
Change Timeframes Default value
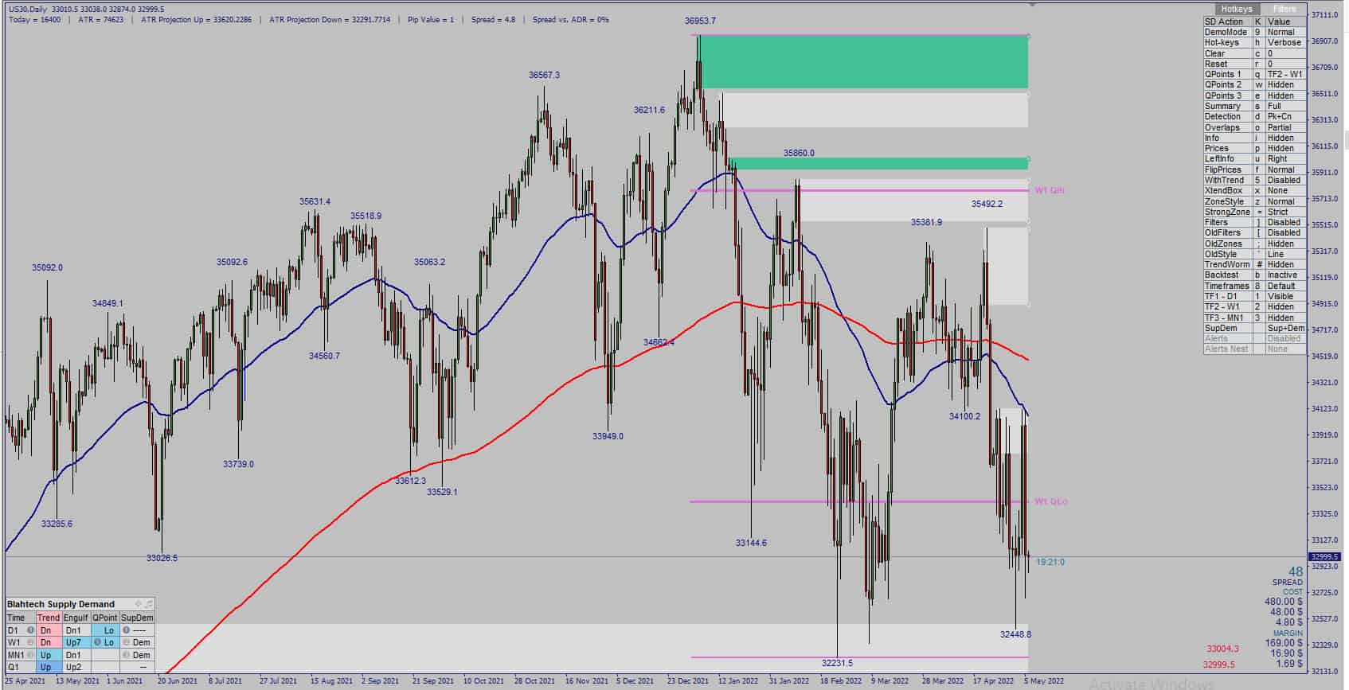point(1285,286)
